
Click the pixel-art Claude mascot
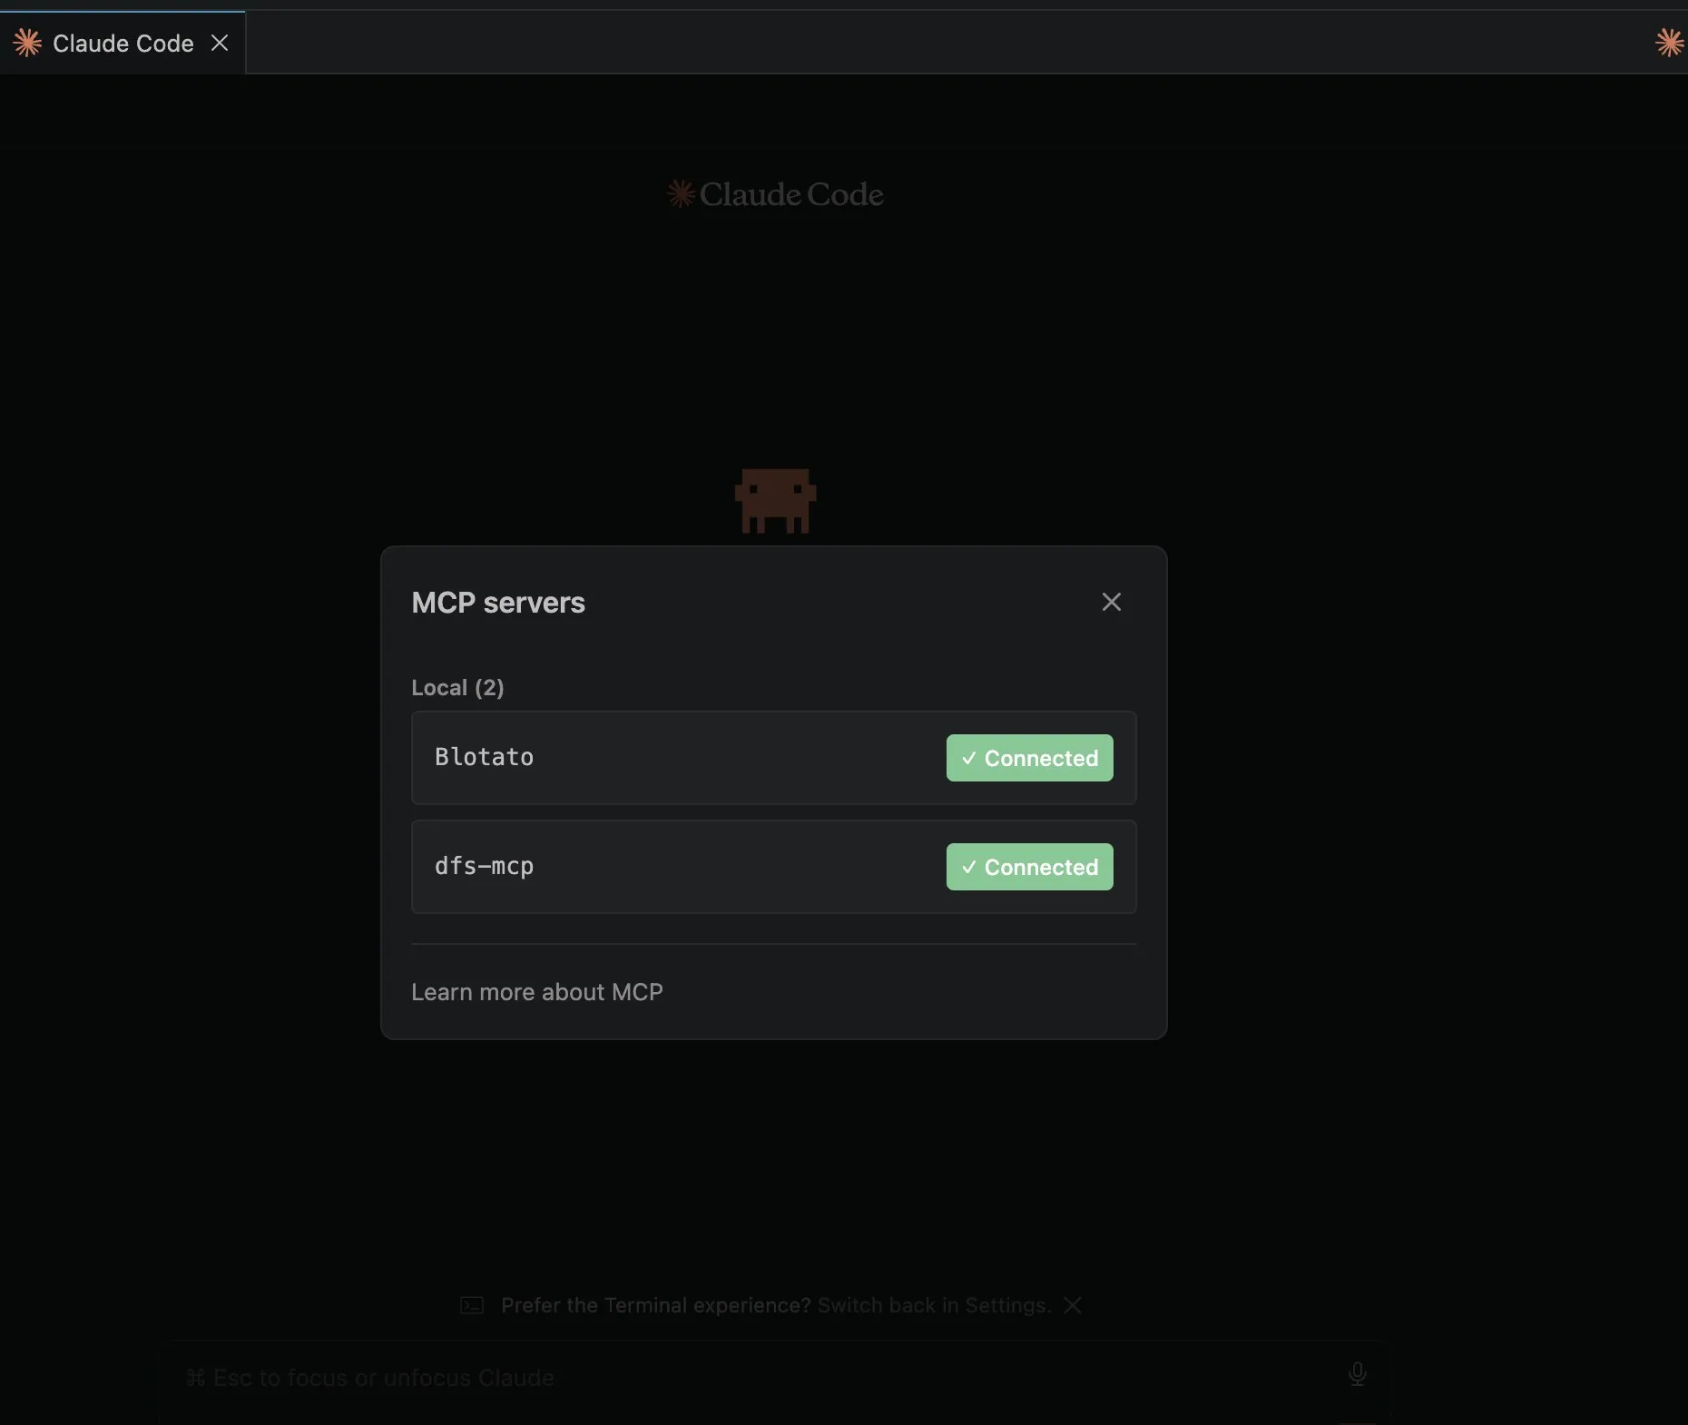pyautogui.click(x=775, y=501)
